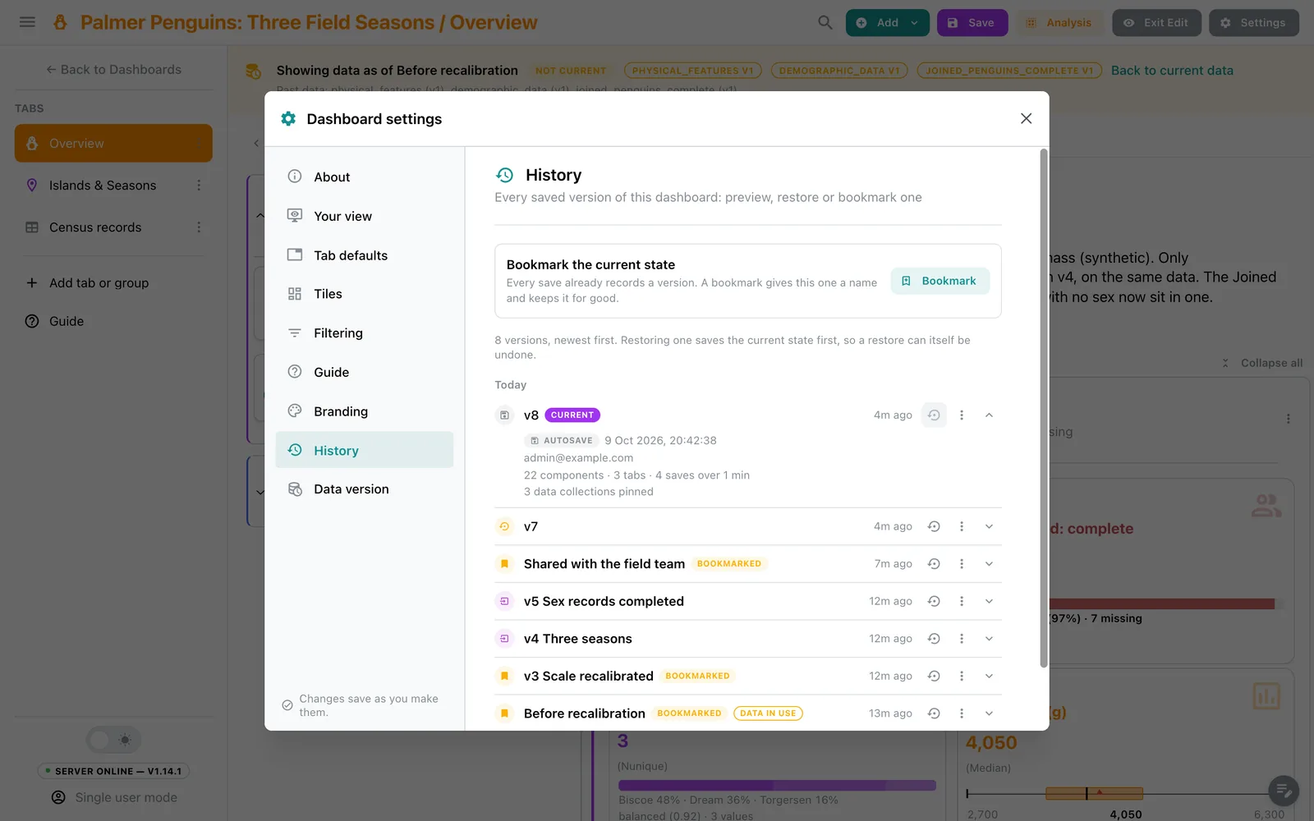Click restore icon on v3 Scale recalibrated row

click(x=934, y=676)
